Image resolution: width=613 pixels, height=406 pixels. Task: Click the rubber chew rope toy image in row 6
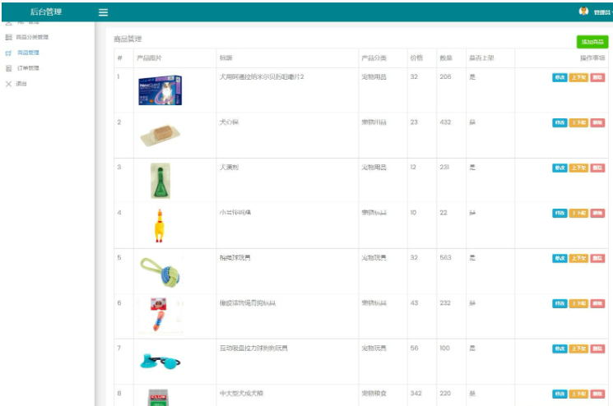(159, 315)
